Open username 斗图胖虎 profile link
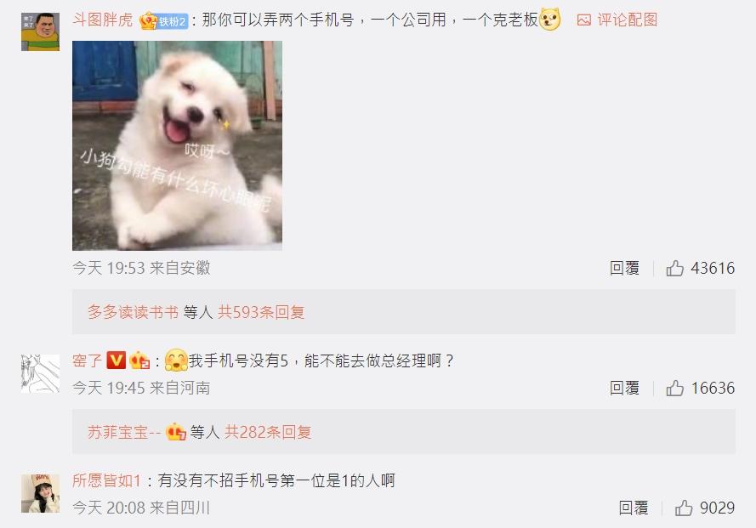This screenshot has width=756, height=528. click(102, 20)
